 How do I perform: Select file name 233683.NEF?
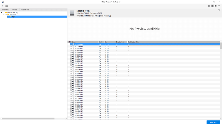[79, 103]
